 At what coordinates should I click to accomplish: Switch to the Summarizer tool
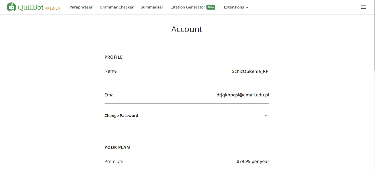point(152,7)
